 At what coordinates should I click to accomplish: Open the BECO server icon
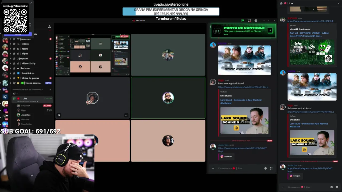[5, 90]
